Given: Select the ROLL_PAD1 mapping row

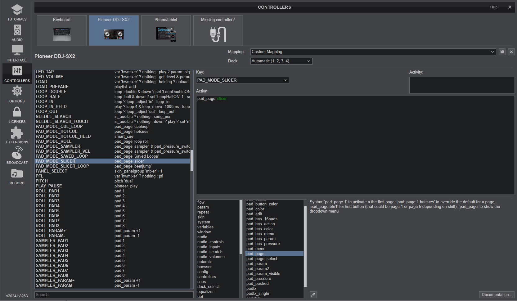Looking at the screenshot, I should [x=112, y=191].
